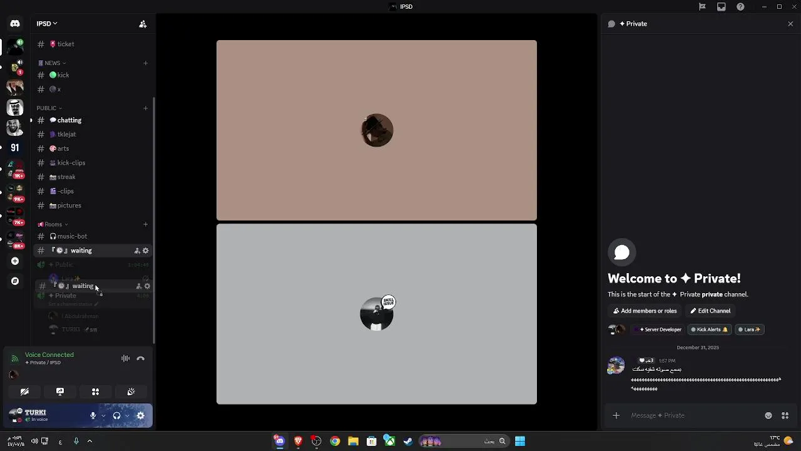
Task: Open User Settings gear
Action: tap(141, 415)
